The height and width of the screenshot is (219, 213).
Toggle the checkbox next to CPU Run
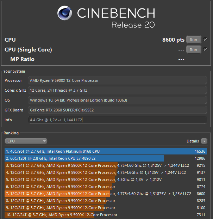tap(205, 39)
